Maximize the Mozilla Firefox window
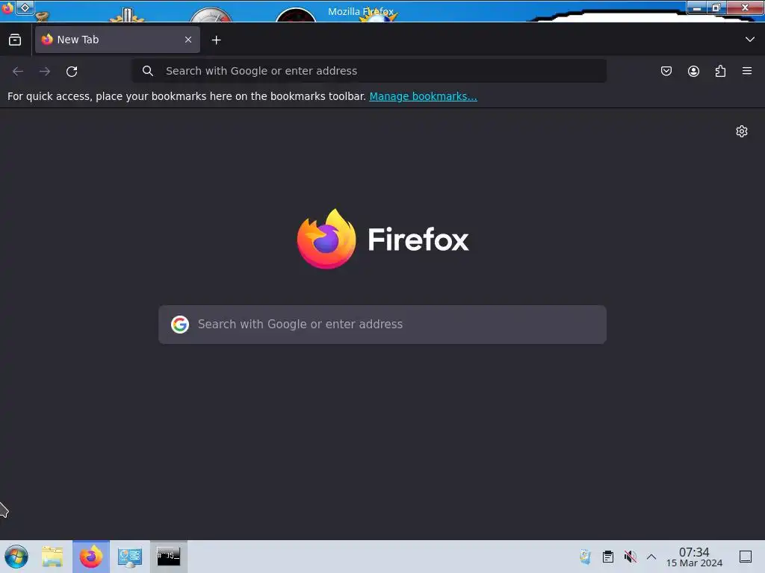Screen dimensions: 765x573 [716, 7]
